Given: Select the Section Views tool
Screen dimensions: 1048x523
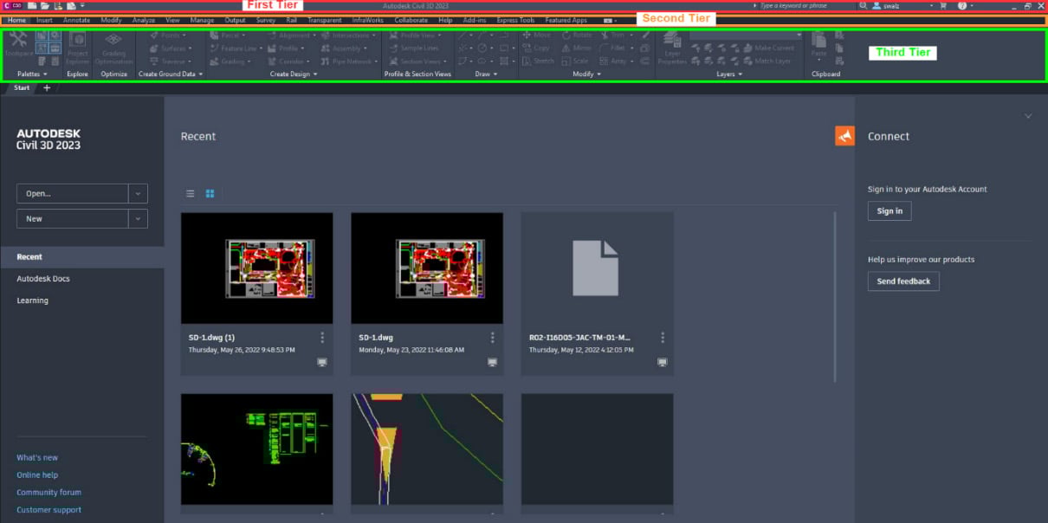Looking at the screenshot, I should (418, 61).
